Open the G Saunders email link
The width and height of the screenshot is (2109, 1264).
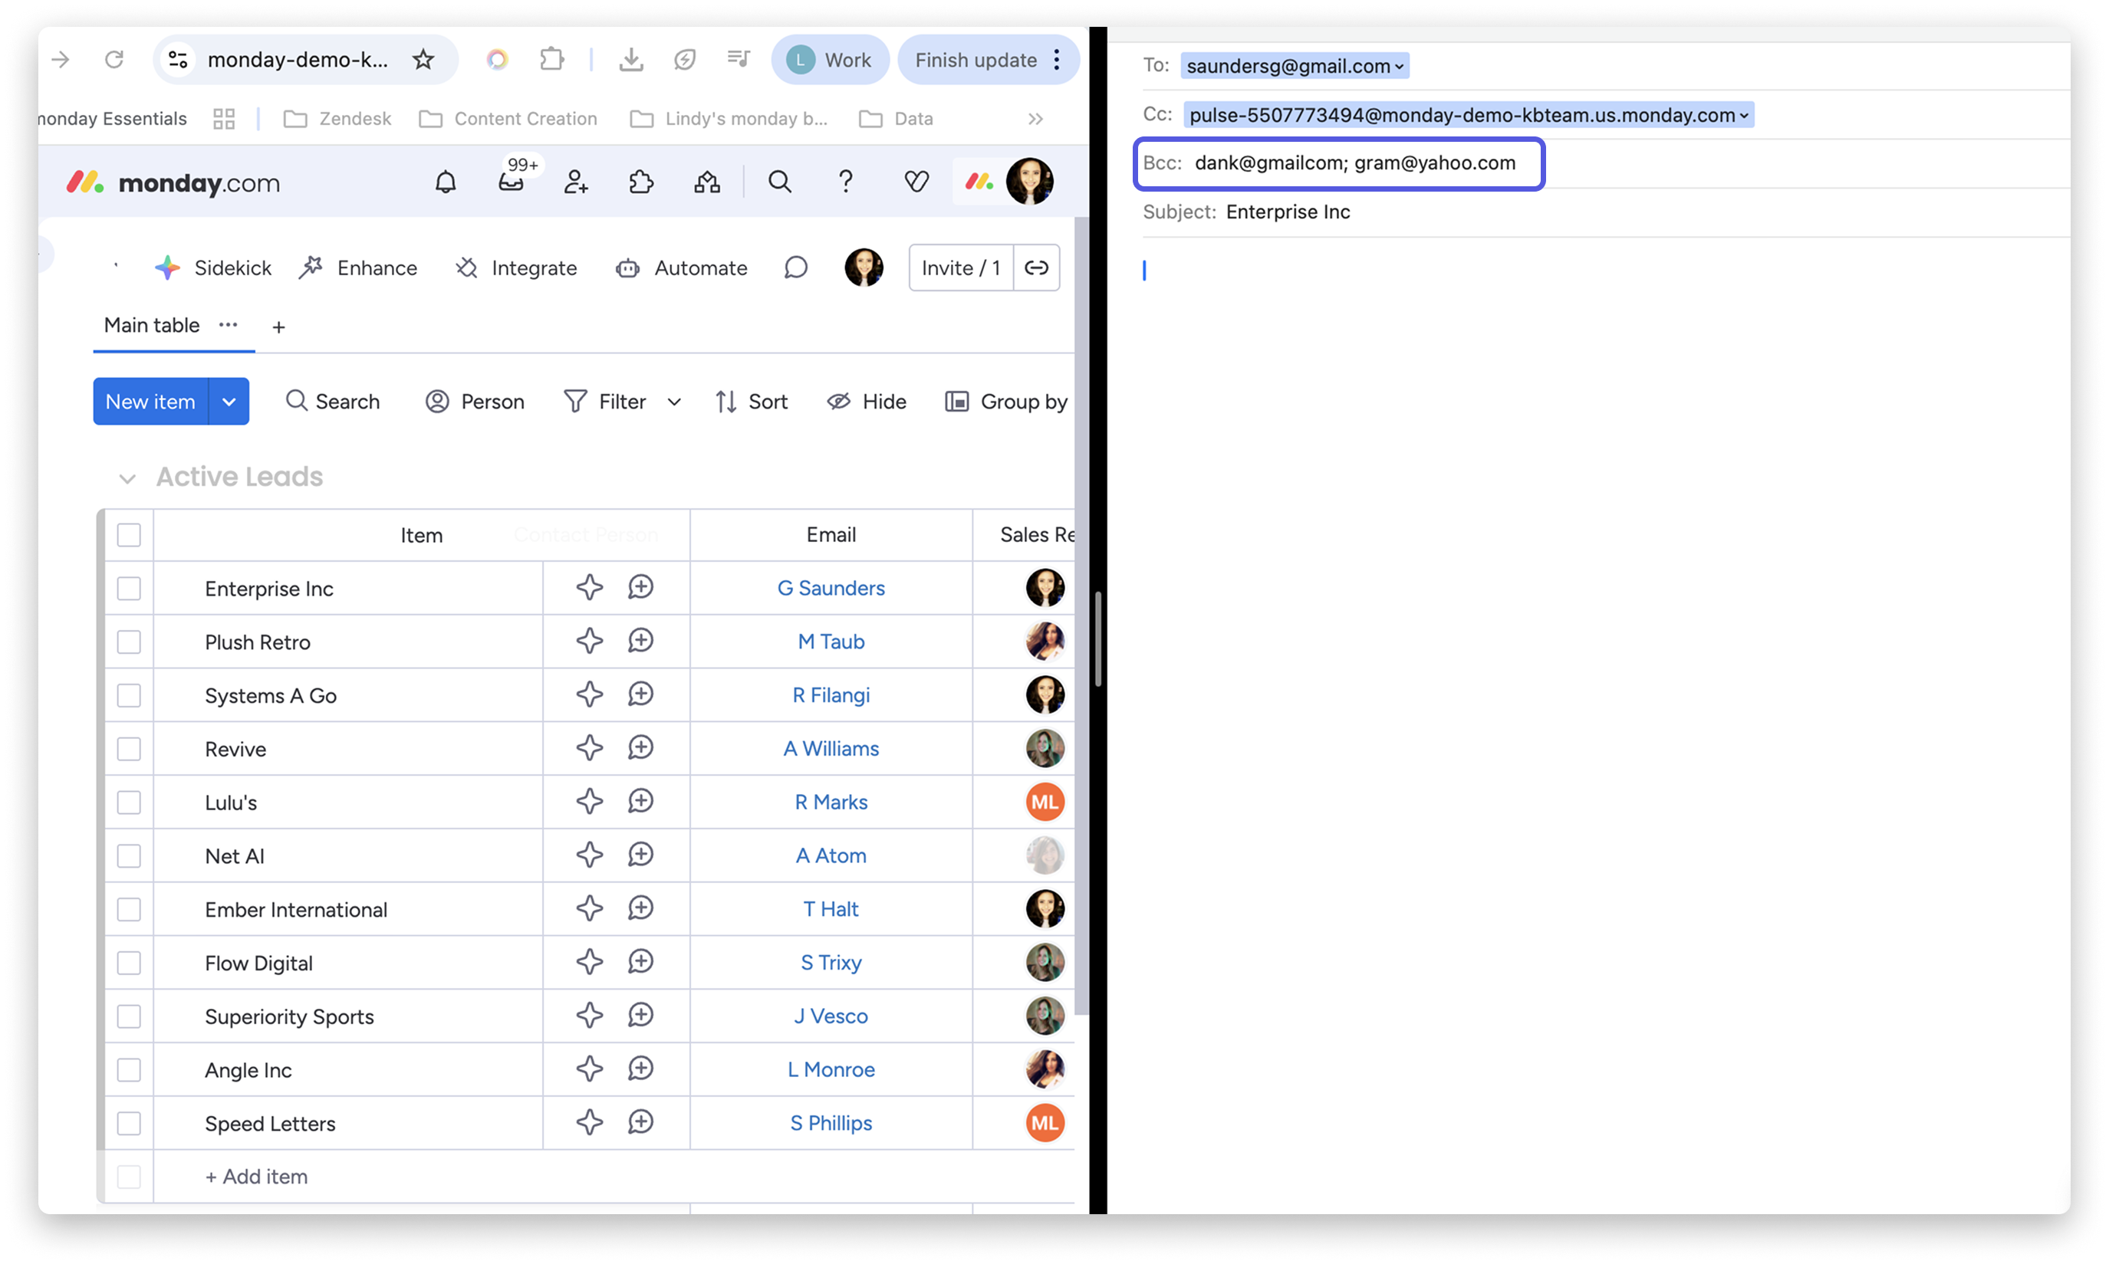pyautogui.click(x=831, y=589)
